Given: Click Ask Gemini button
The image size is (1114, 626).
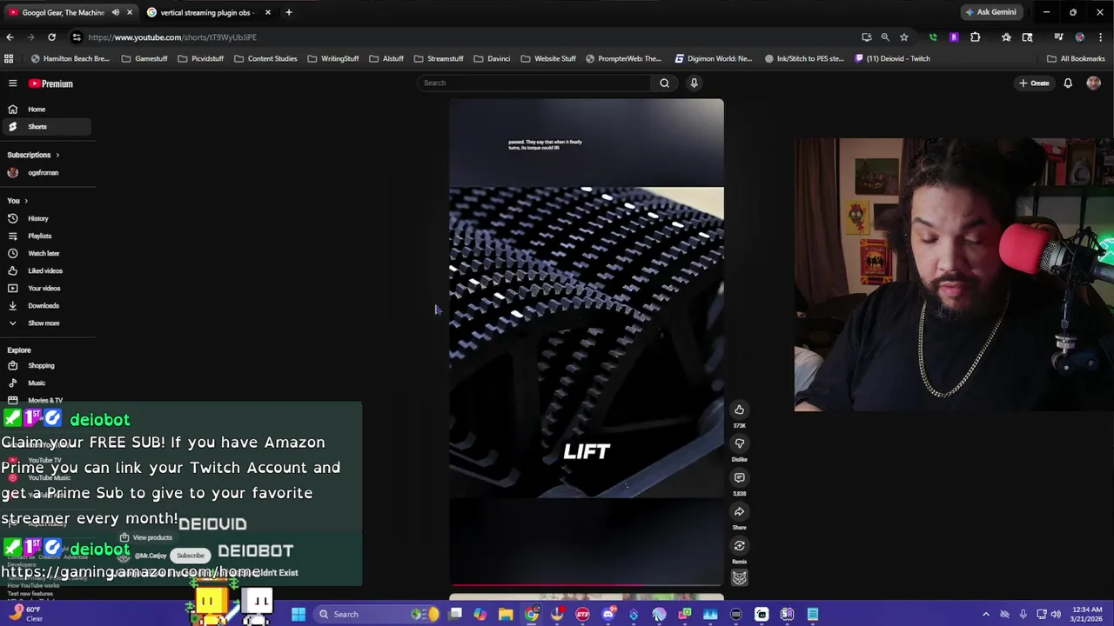Looking at the screenshot, I should (x=990, y=12).
